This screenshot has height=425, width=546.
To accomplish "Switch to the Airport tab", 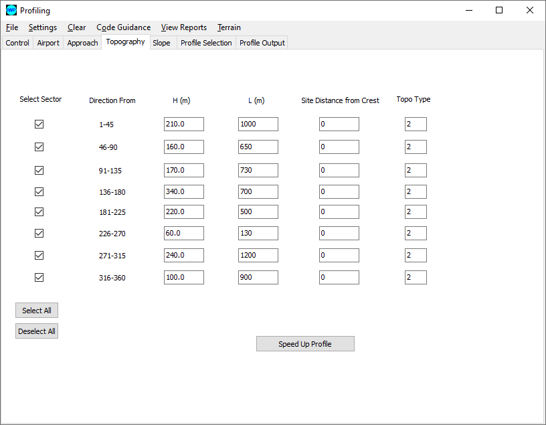I will point(48,43).
